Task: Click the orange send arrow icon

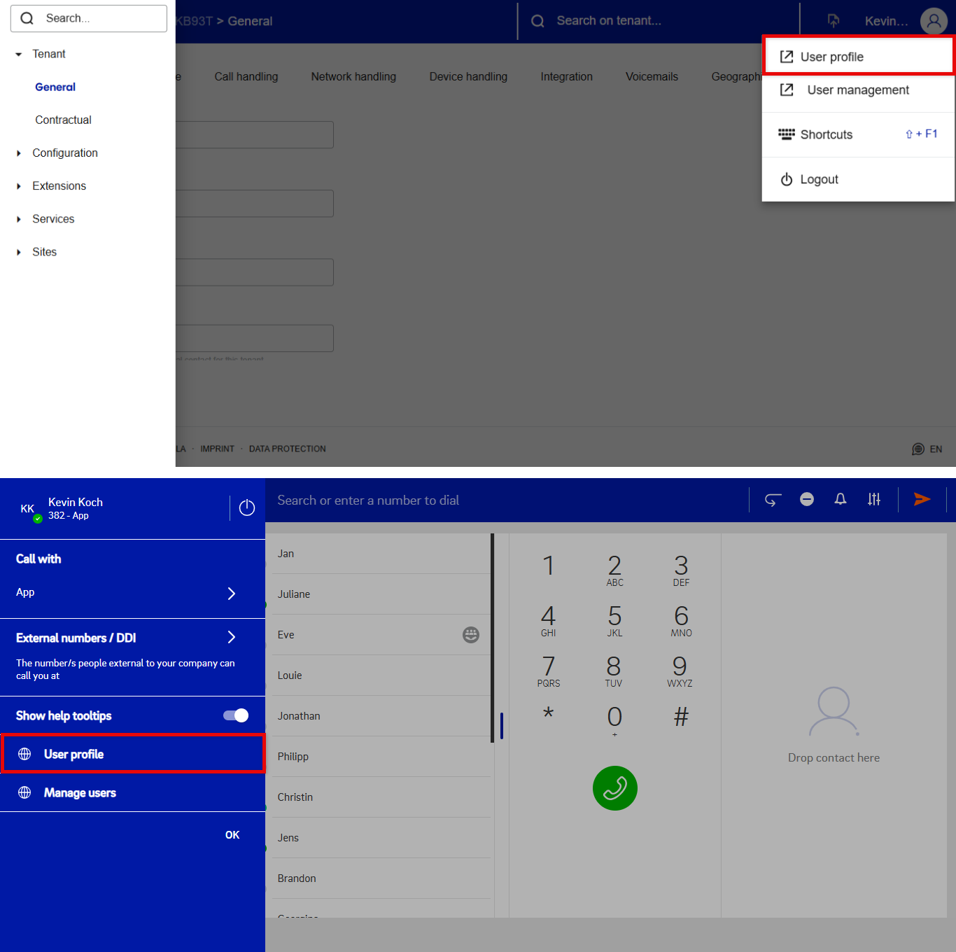Action: pos(922,499)
